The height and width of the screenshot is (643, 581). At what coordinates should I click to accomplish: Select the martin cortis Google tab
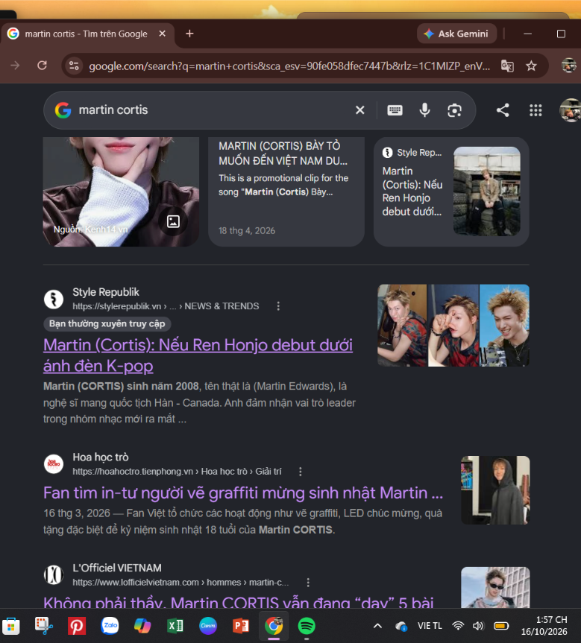pos(87,34)
